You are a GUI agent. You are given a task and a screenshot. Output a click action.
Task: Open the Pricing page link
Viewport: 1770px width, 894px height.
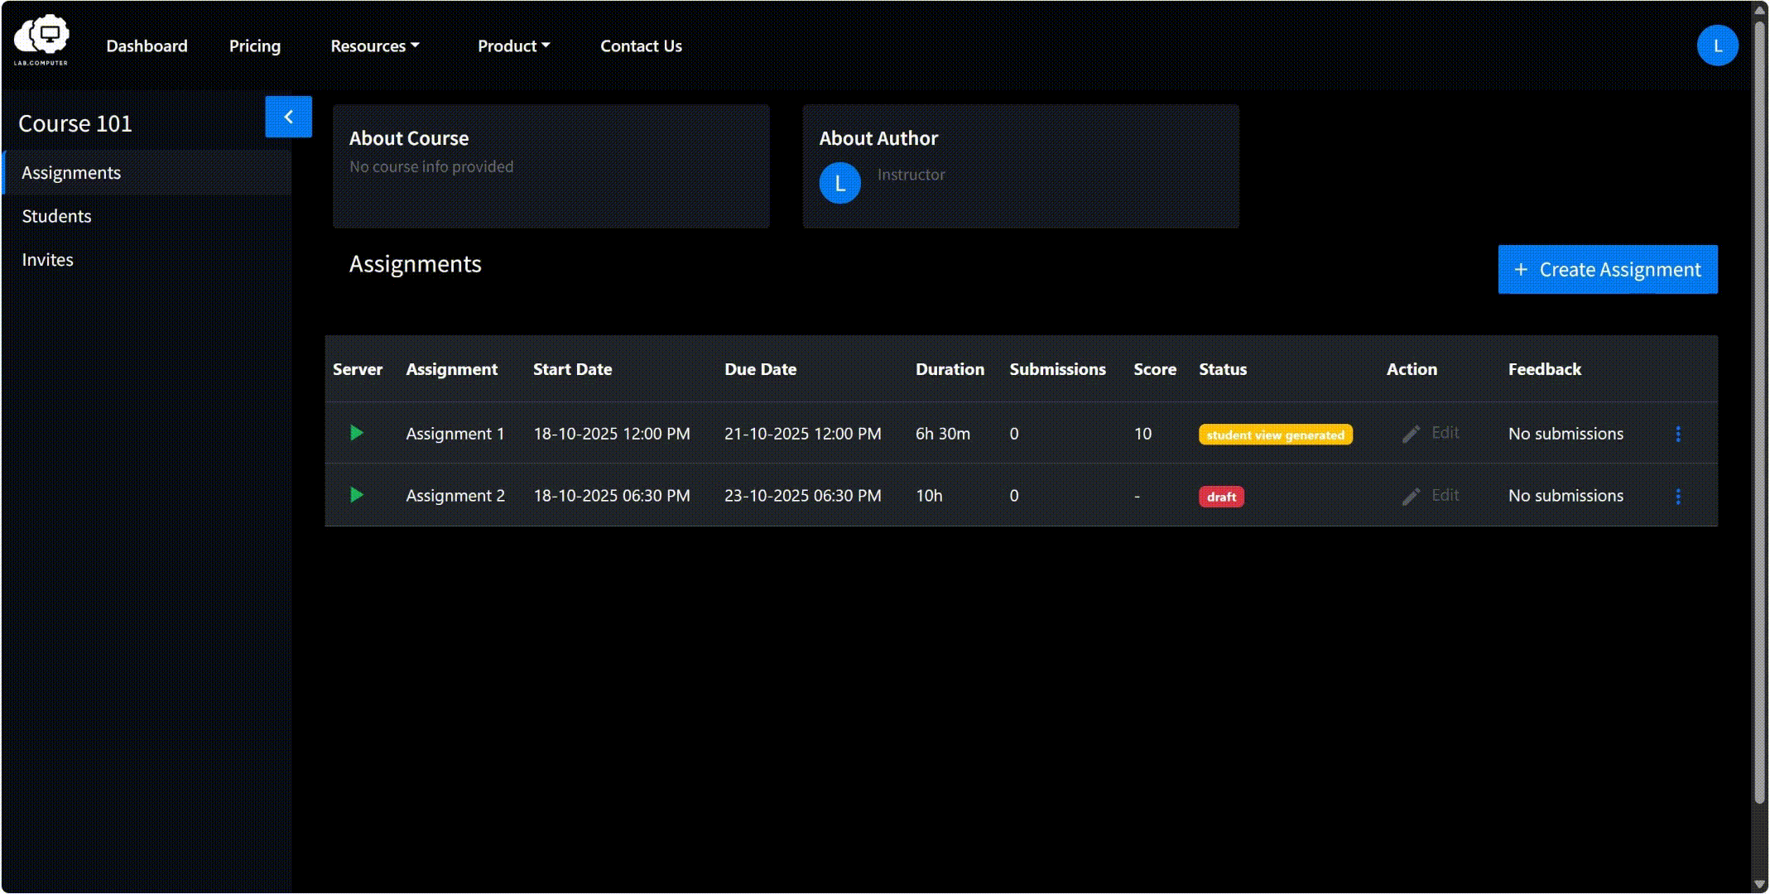(255, 46)
